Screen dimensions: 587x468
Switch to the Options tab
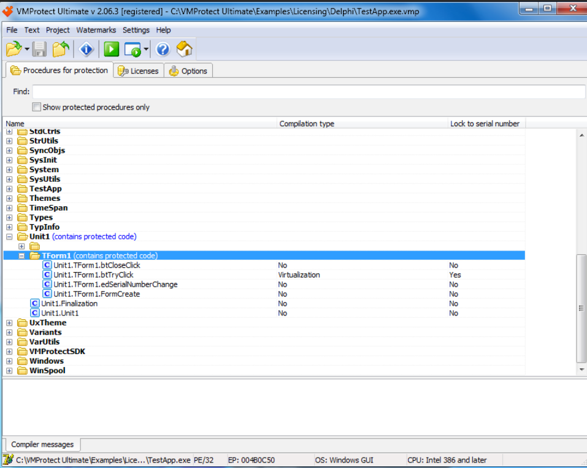point(188,70)
